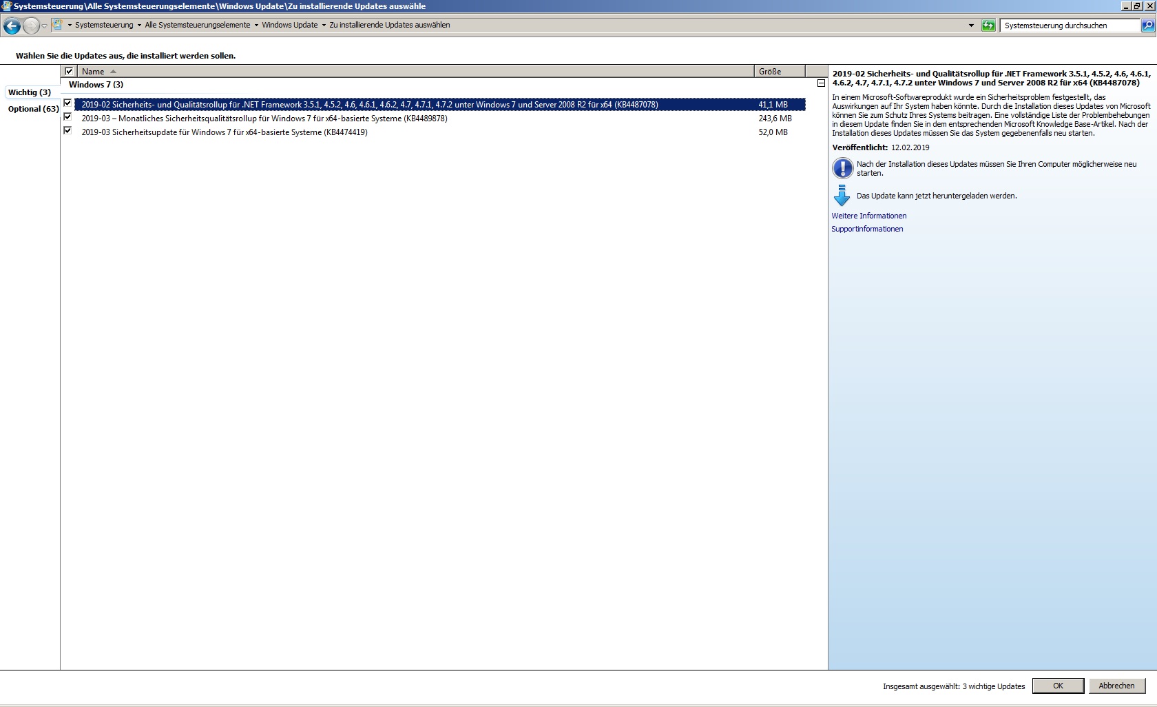Select the KB4487078 .NET Framework rollup row
Screen dimensions: 1157x707
pyautogui.click(x=440, y=105)
